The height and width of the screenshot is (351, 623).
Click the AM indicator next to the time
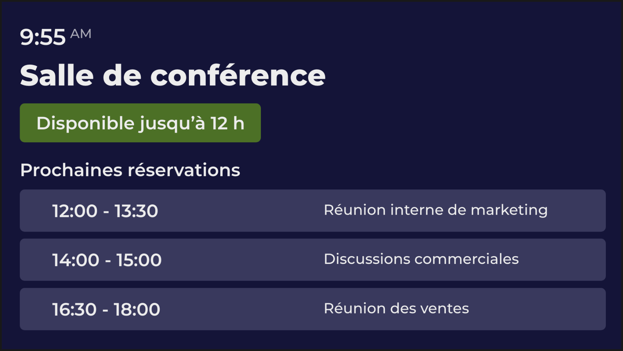[x=81, y=34]
